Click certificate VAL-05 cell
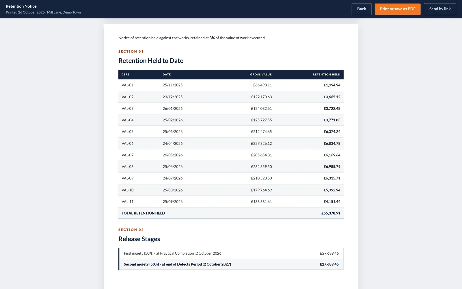This screenshot has width=462, height=289. (x=128, y=131)
